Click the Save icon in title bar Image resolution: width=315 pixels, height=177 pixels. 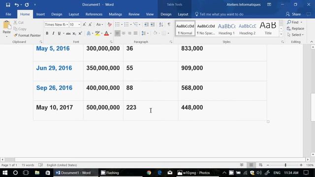(8, 4)
